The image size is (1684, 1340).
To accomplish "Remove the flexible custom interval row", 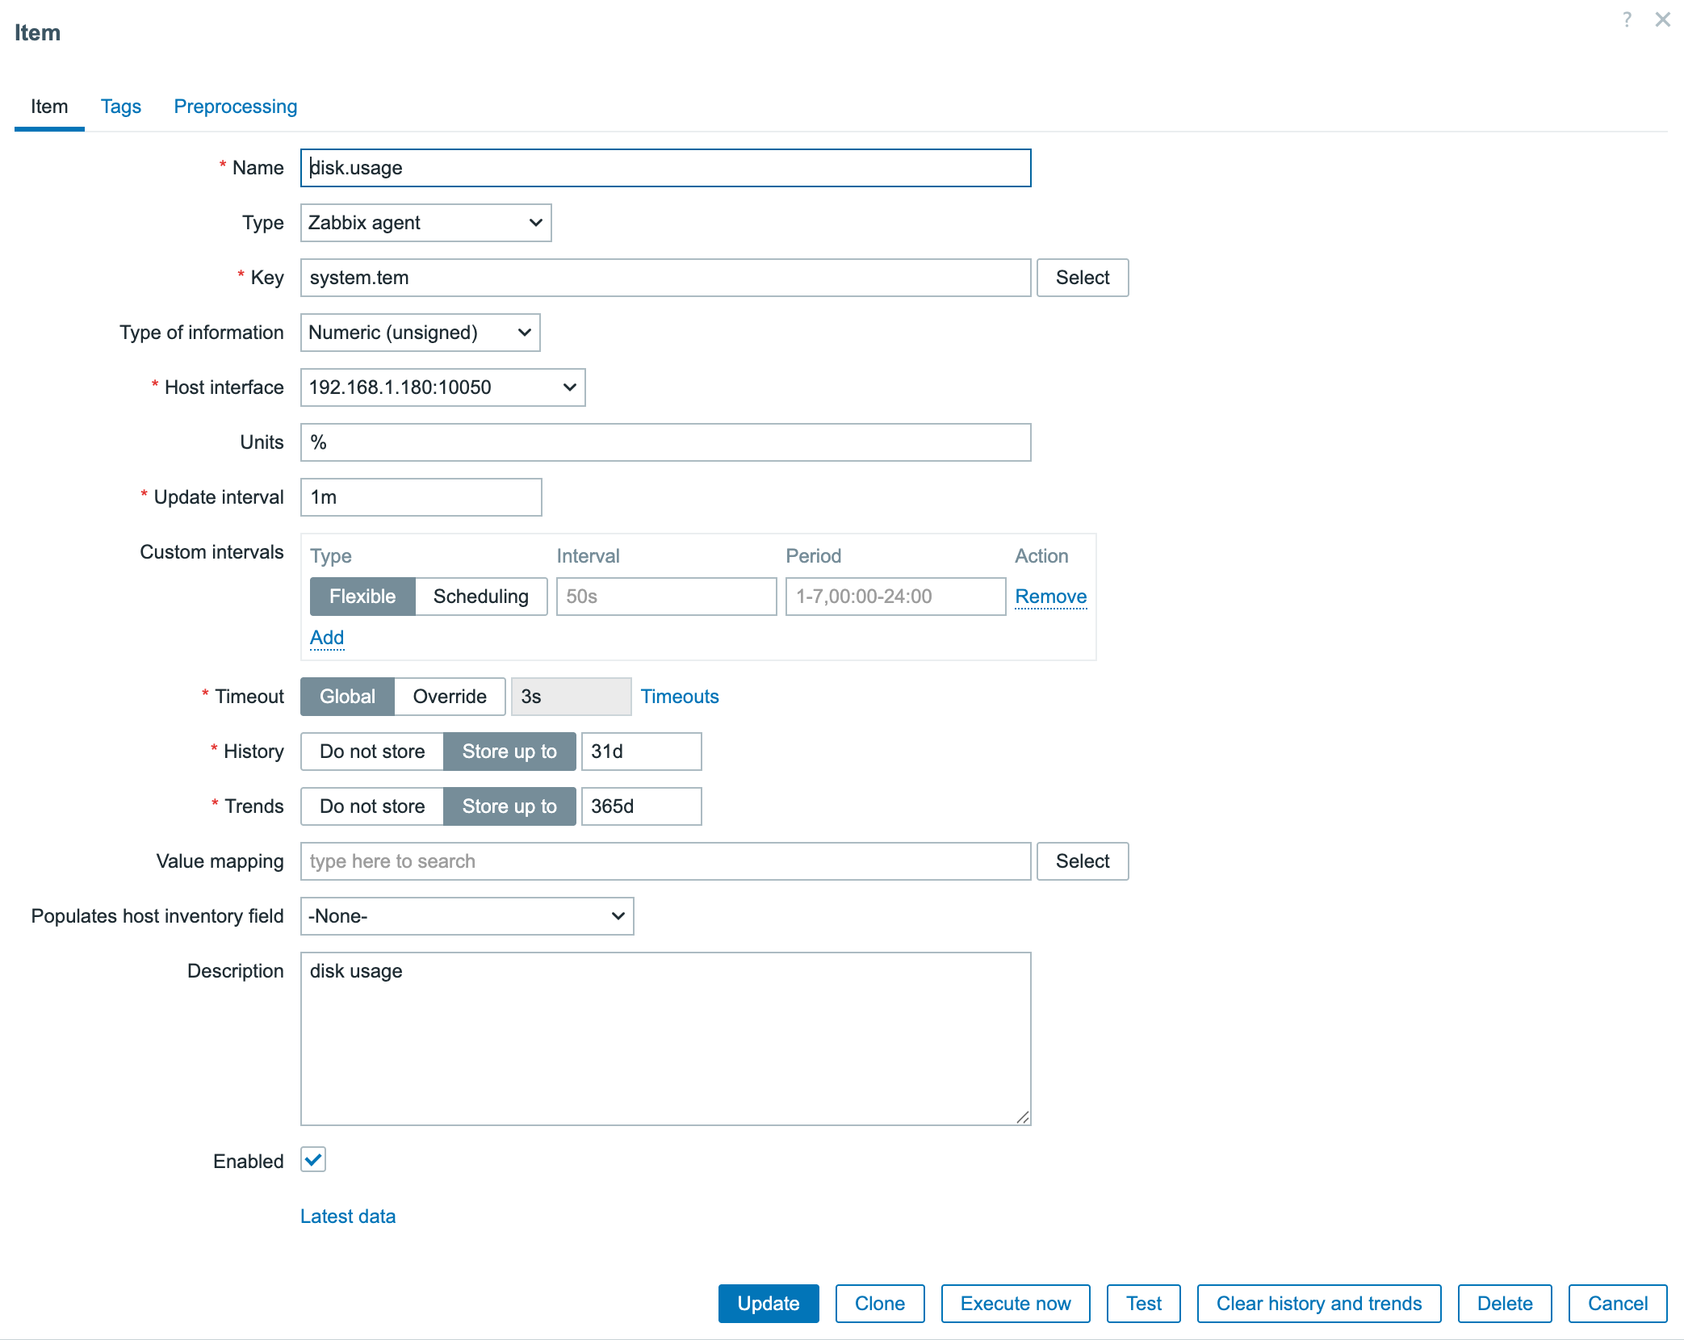I will pos(1050,597).
